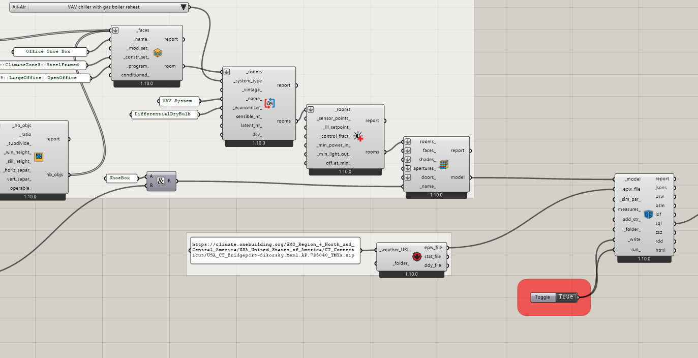Viewport: 698px width, 358px height.
Task: Click the daylight control component icon
Action: click(359, 136)
